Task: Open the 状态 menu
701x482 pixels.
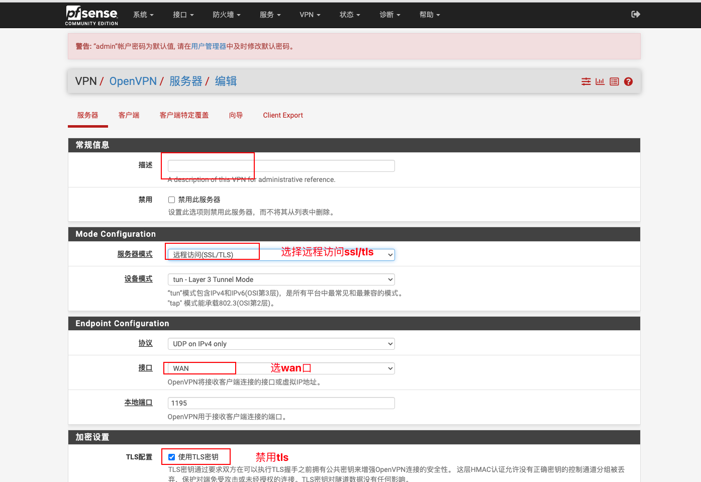Action: coord(350,15)
